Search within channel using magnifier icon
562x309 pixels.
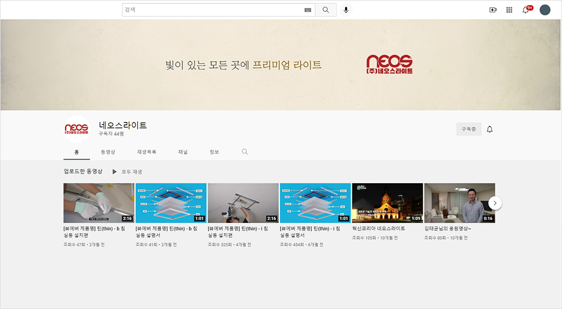tap(245, 152)
